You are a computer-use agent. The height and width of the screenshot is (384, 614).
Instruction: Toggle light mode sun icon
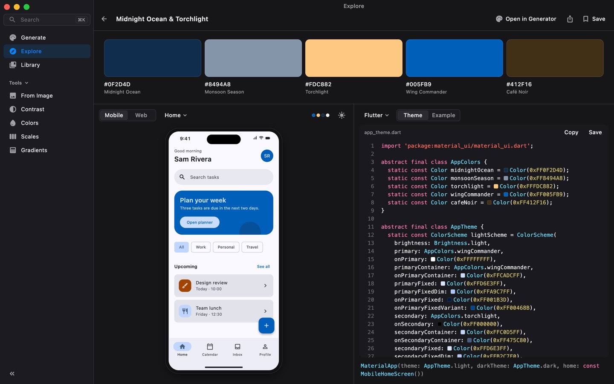pyautogui.click(x=342, y=115)
